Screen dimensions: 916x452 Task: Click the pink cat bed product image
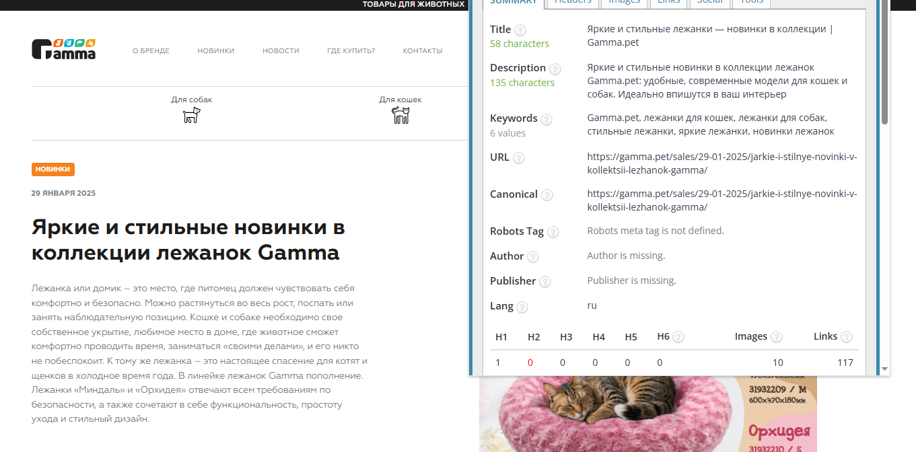coord(647,414)
